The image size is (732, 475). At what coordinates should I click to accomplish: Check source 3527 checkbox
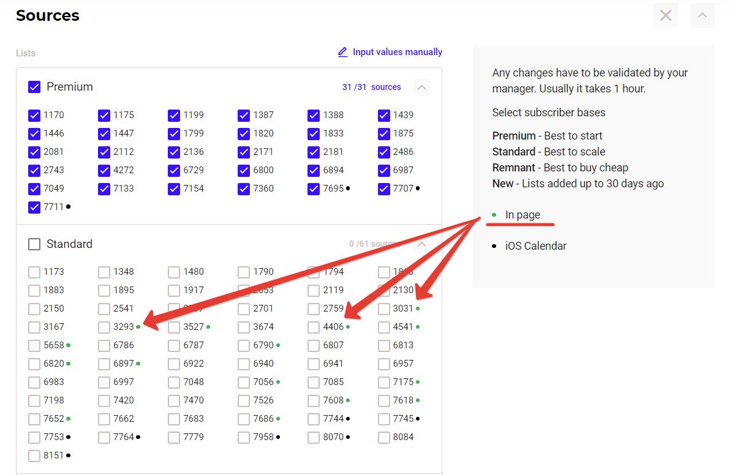[x=174, y=327]
